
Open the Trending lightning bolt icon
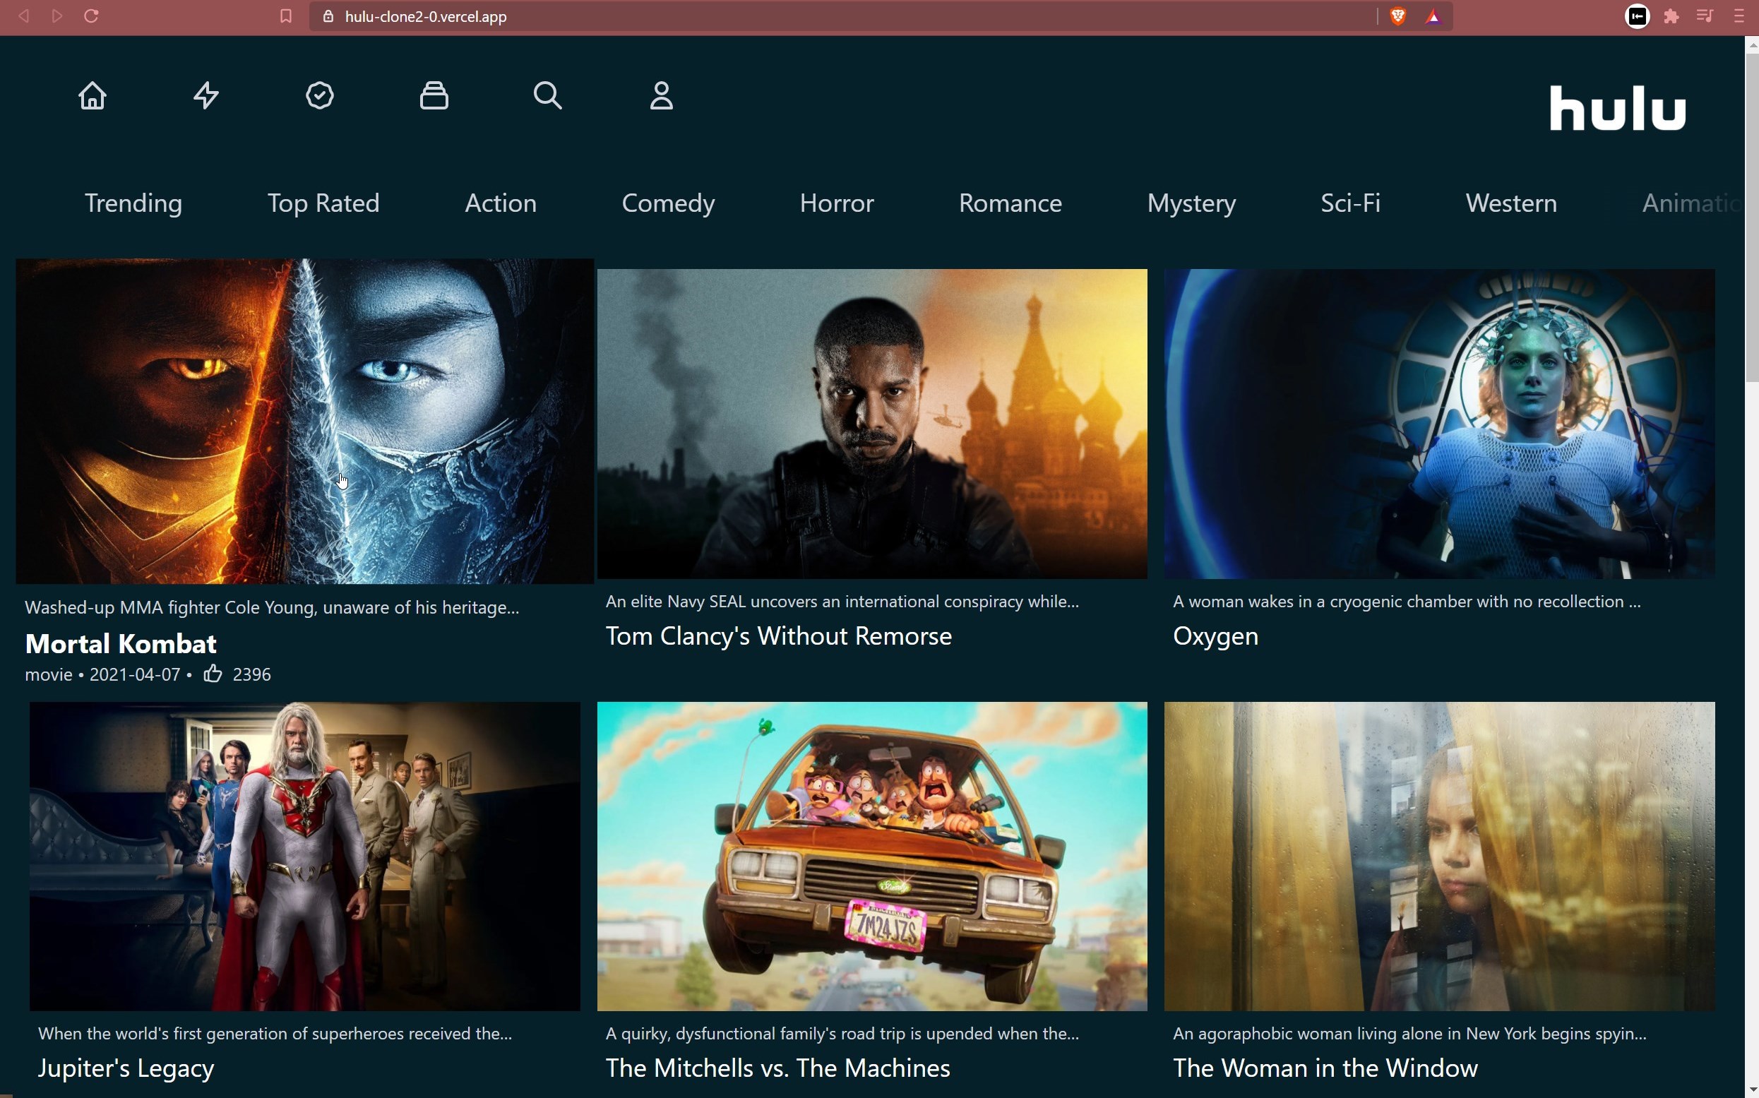206,95
